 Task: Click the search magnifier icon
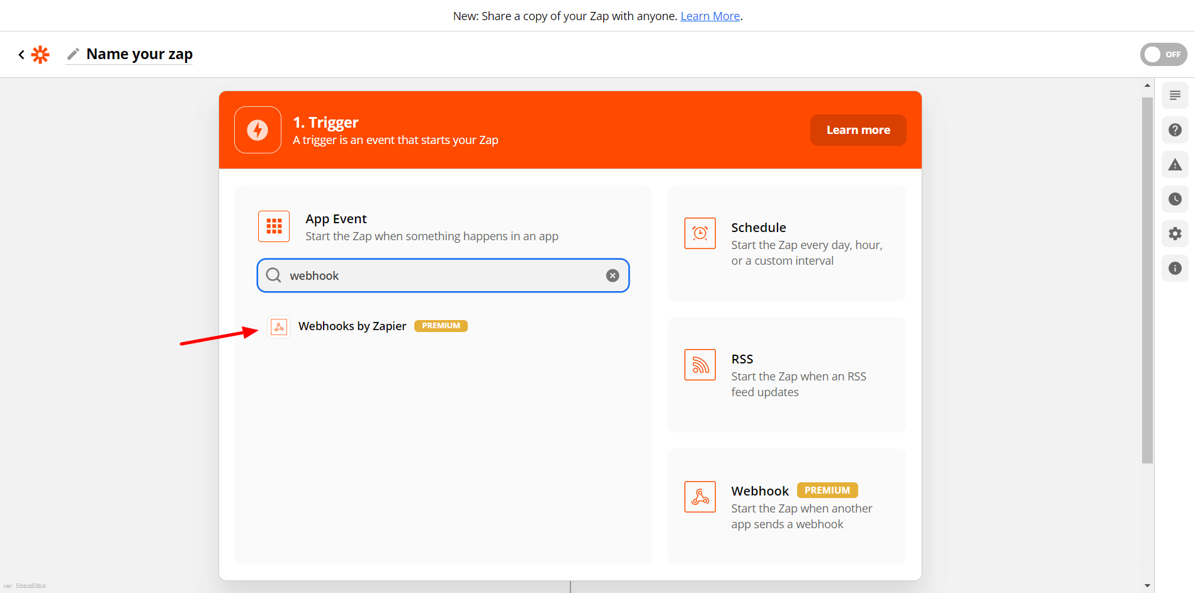273,275
